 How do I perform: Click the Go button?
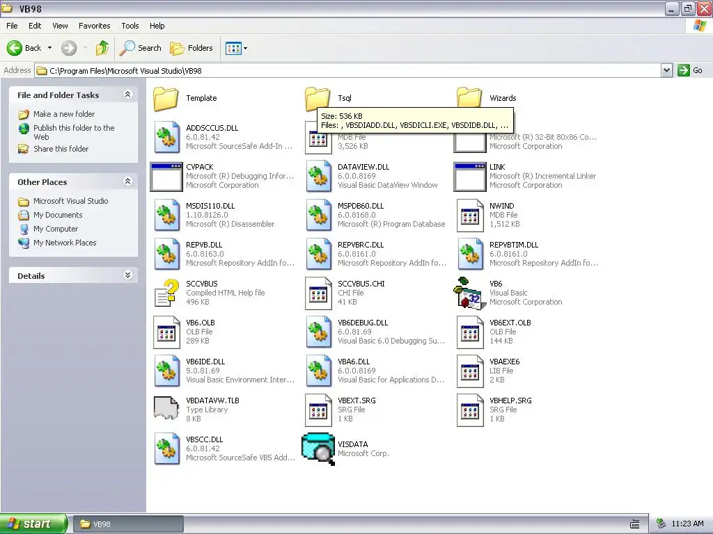(x=690, y=70)
